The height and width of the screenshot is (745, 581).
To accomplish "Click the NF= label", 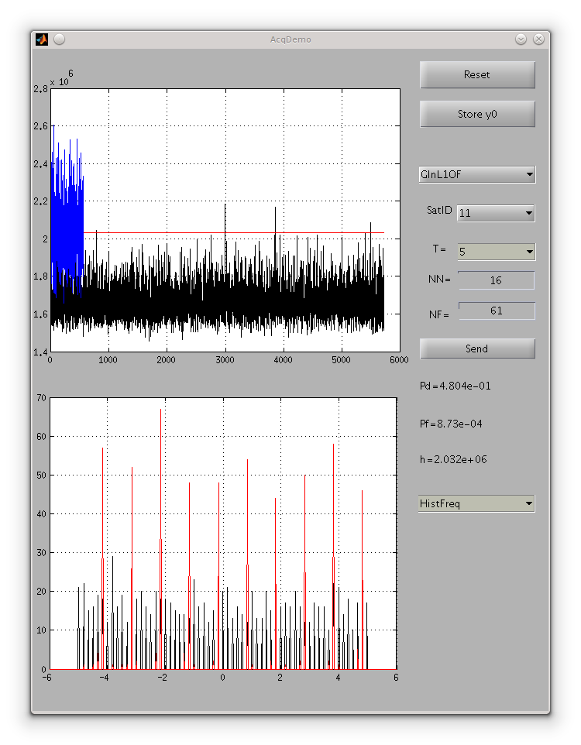I will pos(438,314).
